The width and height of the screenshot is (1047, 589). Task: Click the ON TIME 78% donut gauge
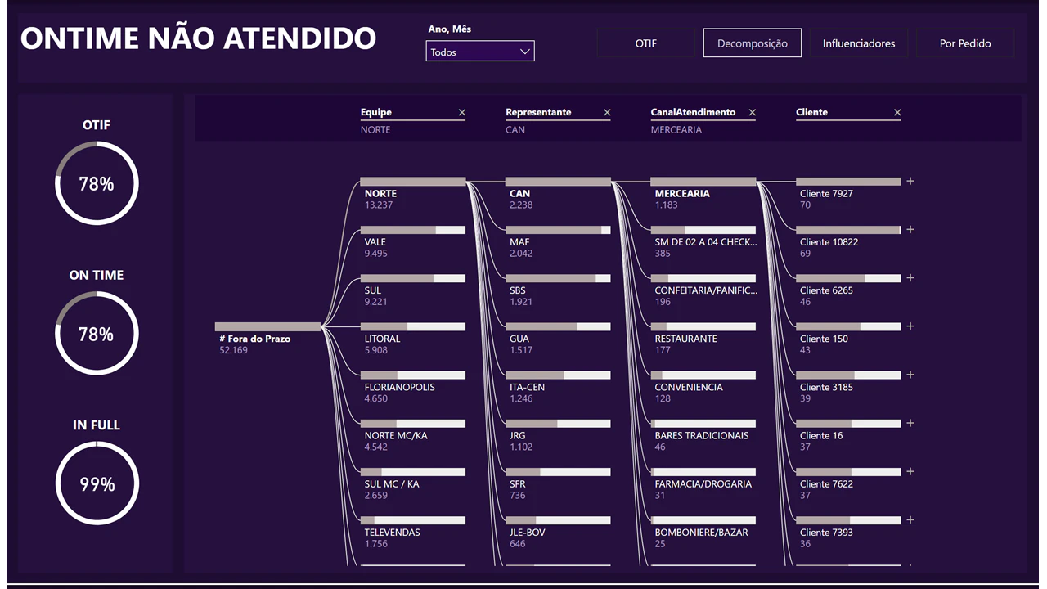[97, 334]
